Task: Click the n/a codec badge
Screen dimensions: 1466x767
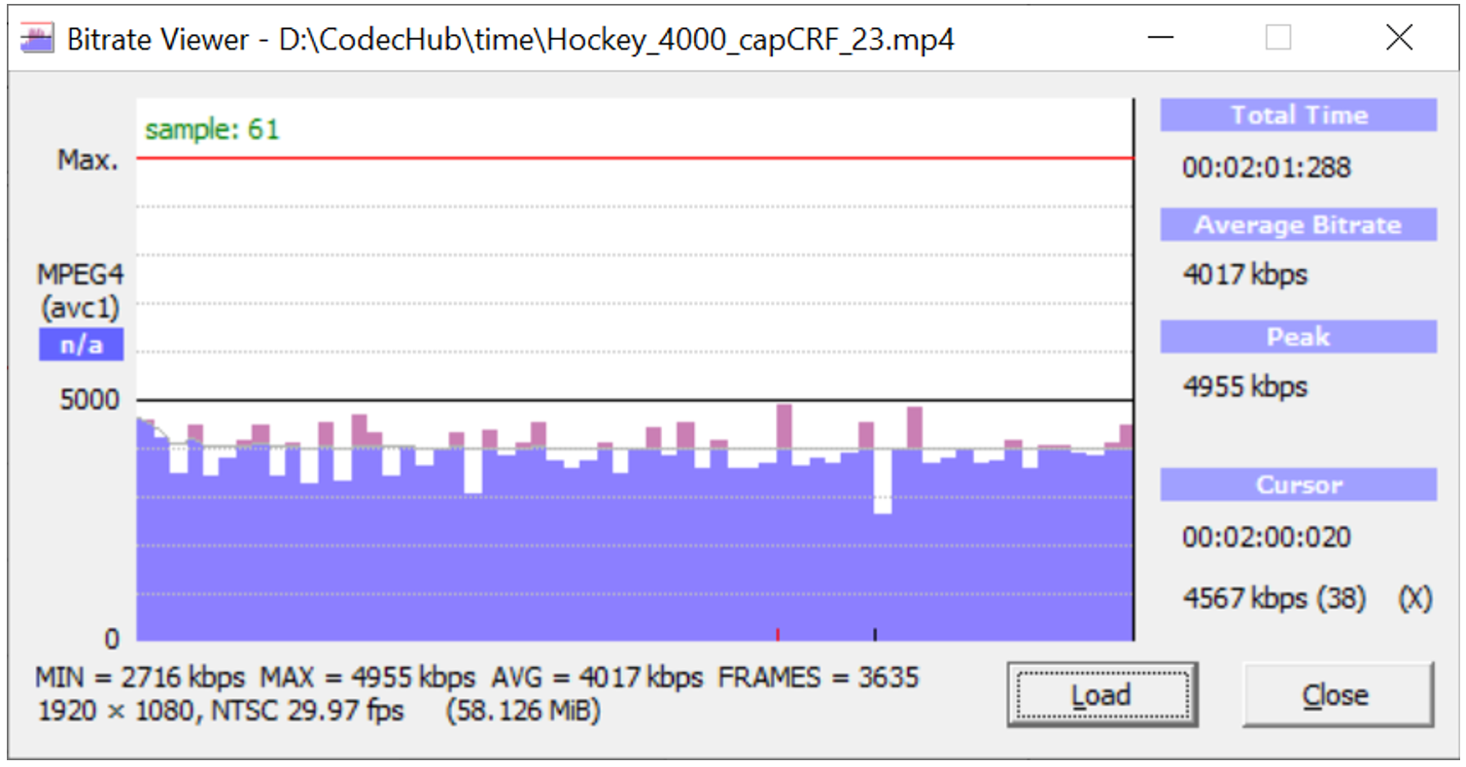Action: [81, 345]
